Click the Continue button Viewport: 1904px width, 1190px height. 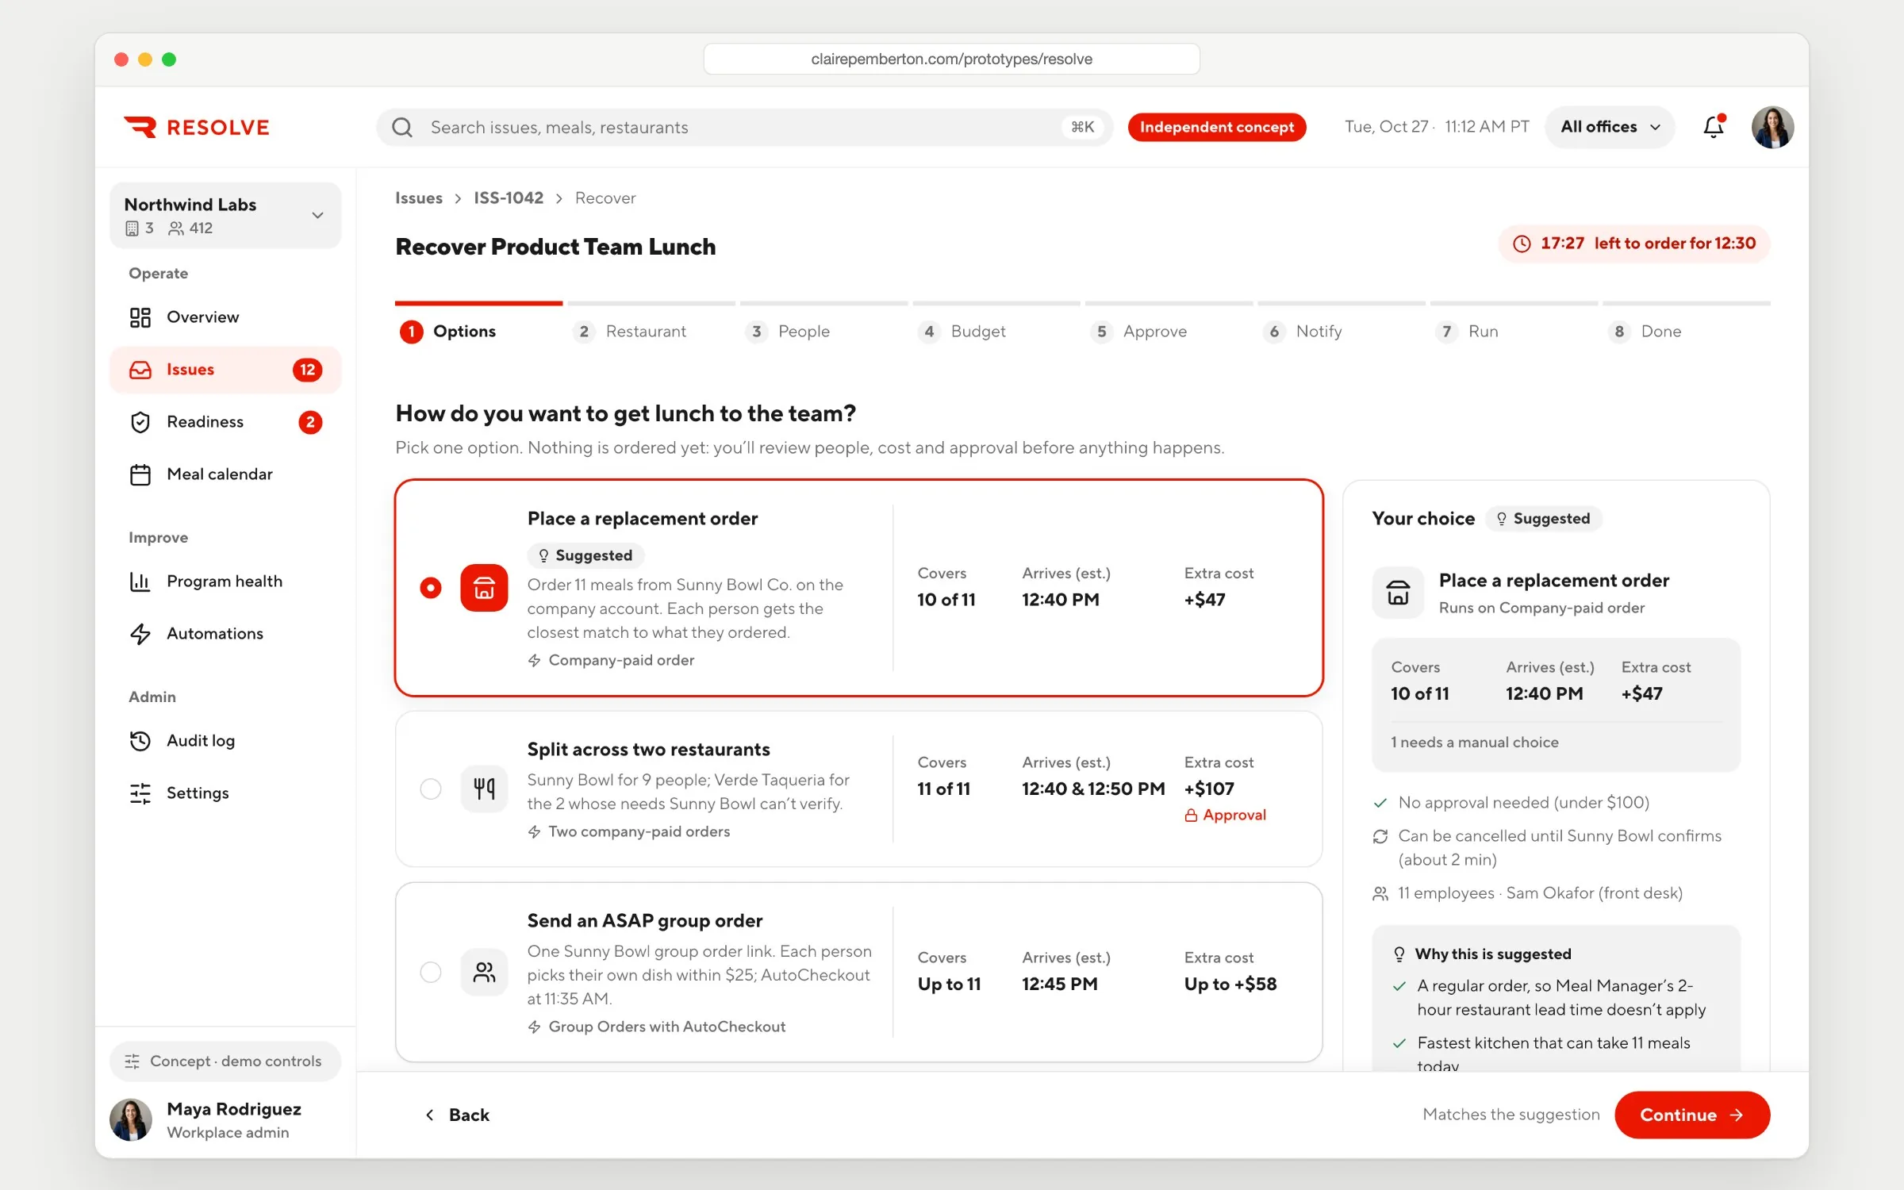click(1692, 1115)
